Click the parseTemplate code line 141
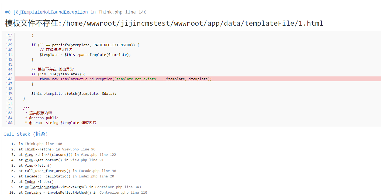Viewport: 381px width, 195px height. click(x=85, y=55)
